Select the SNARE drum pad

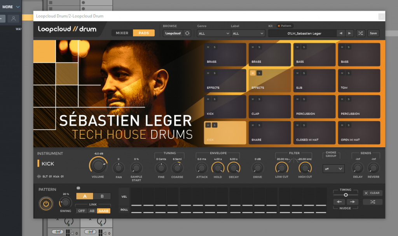pos(270,133)
